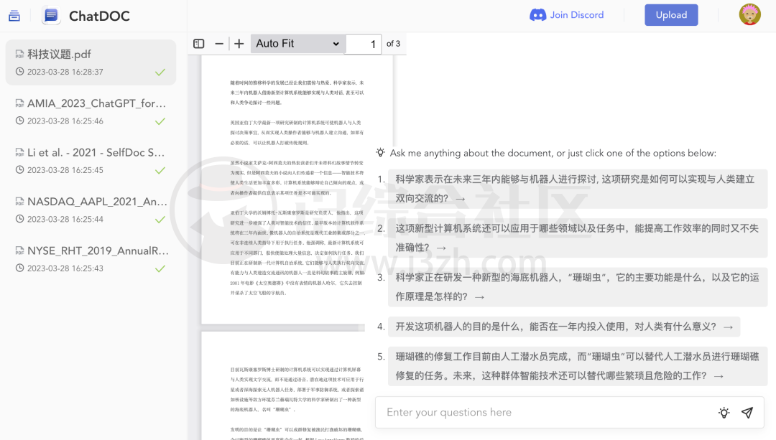
Task: Click PDF file icon of NASDAQ_AAPL document
Action: tap(20, 202)
